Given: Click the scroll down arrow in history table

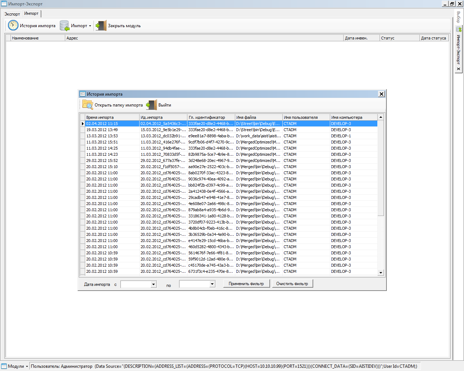Looking at the screenshot, I should pyautogui.click(x=381, y=273).
